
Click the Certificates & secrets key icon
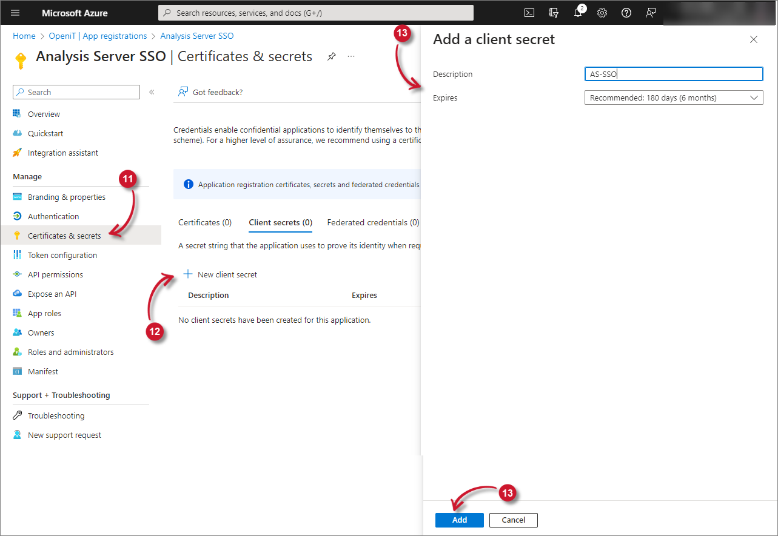pyautogui.click(x=17, y=236)
